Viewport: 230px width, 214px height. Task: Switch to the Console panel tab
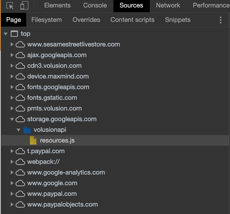pyautogui.click(x=95, y=5)
